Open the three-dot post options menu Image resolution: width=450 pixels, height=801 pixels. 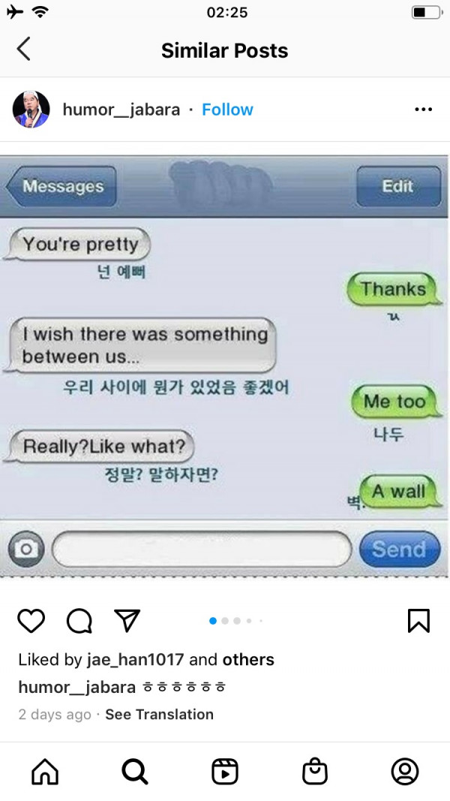424,110
